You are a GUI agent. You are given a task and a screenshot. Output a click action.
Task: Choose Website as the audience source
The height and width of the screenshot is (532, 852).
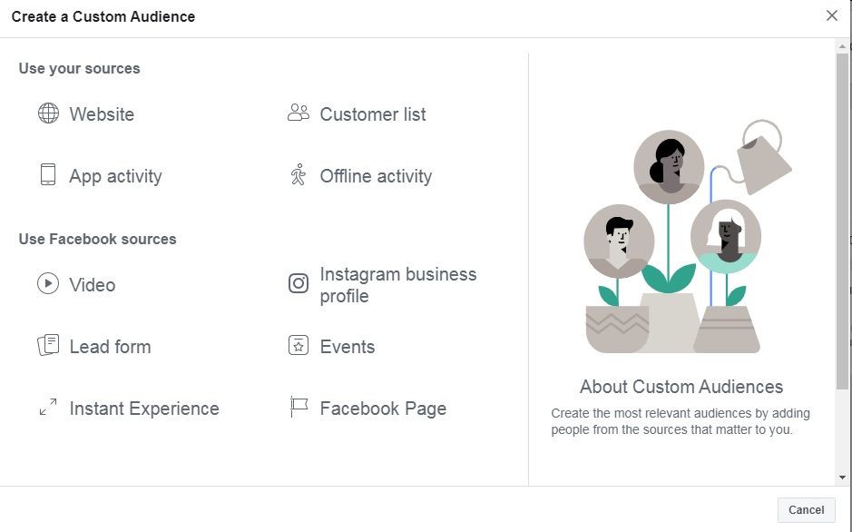click(x=102, y=114)
